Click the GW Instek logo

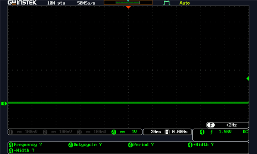coord(22,2)
